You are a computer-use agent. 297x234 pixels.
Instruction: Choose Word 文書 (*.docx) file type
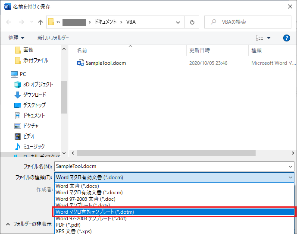pos(174,186)
